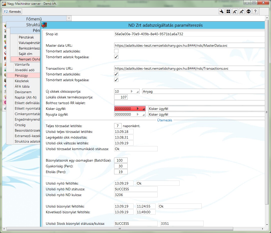Open Etikett definiálás menu item
Screen dimensions: 271x233
coord(27,103)
